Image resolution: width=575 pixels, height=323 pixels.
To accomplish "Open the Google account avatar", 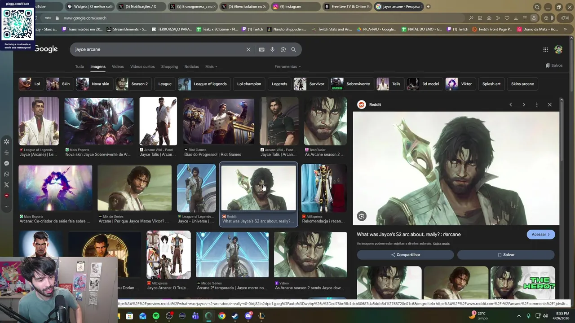I will pos(558,49).
